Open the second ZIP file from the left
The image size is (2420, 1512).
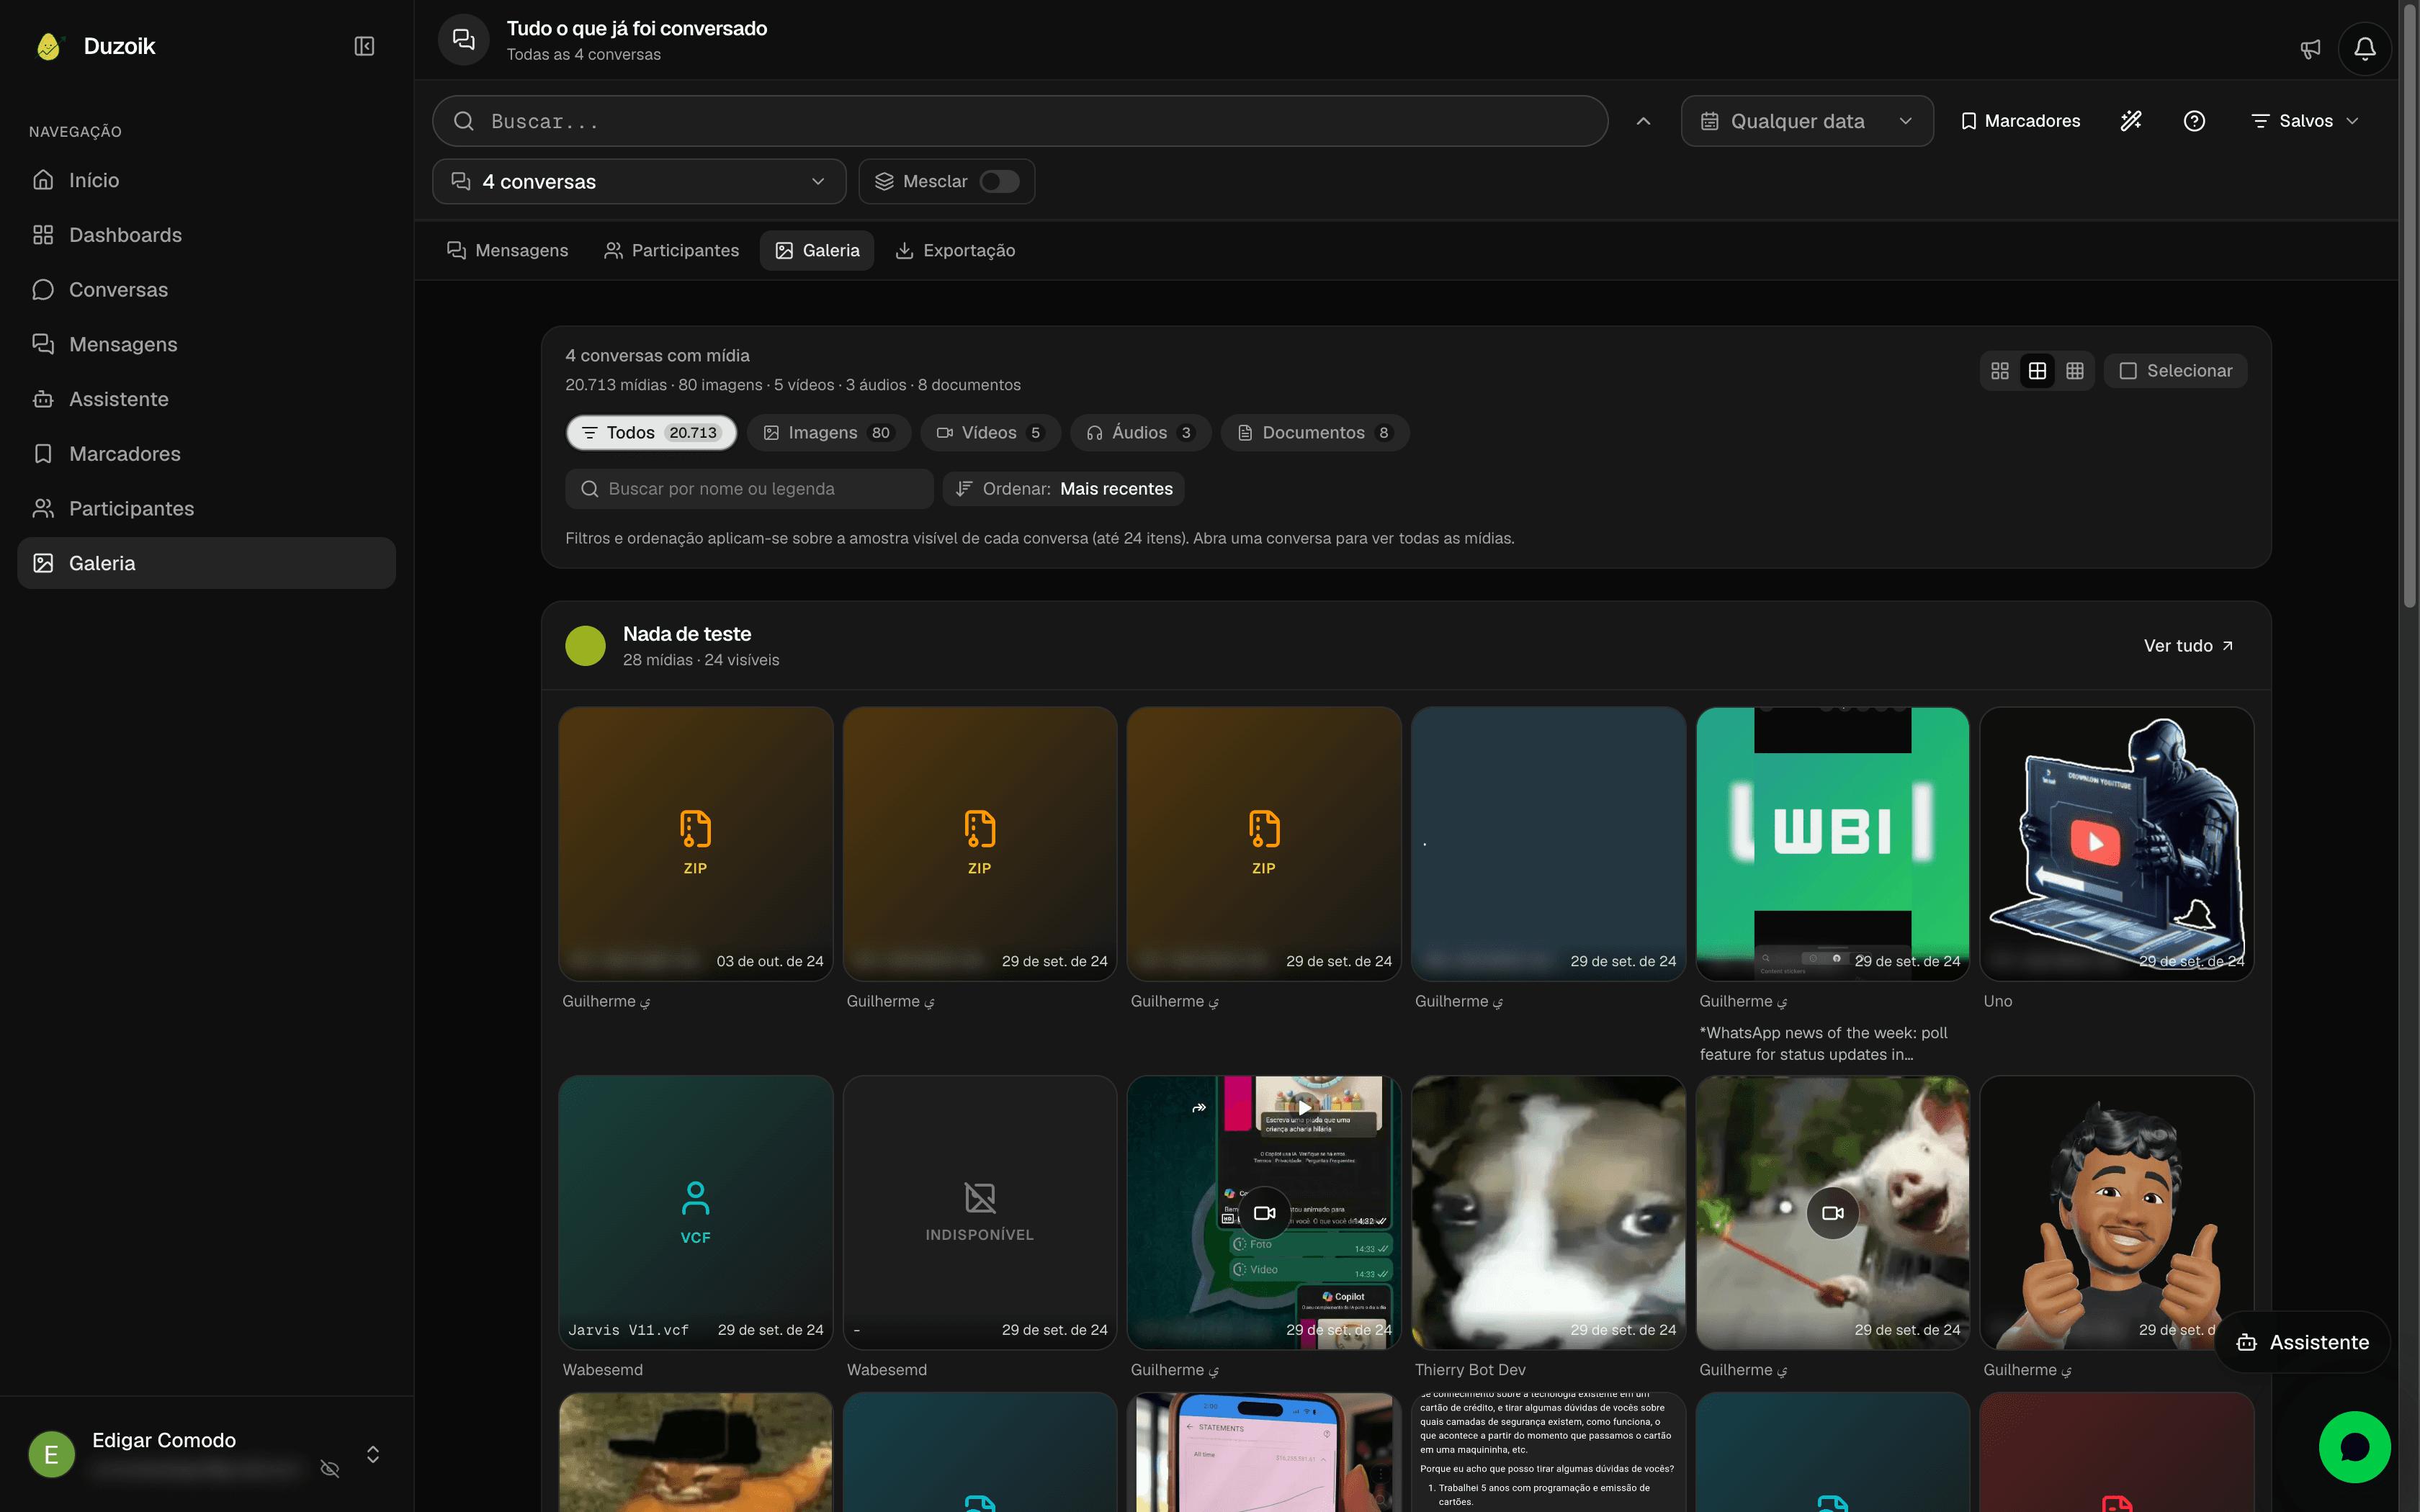pos(980,844)
